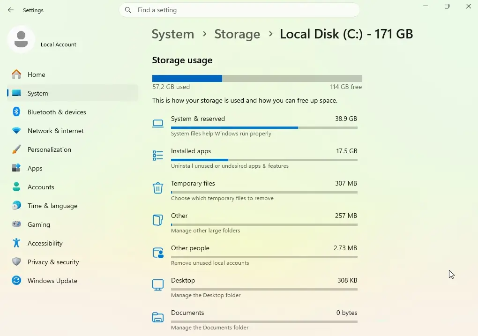The height and width of the screenshot is (336, 478).
Task: Click the System monitor icon in sidebar
Action: [x=16, y=93]
